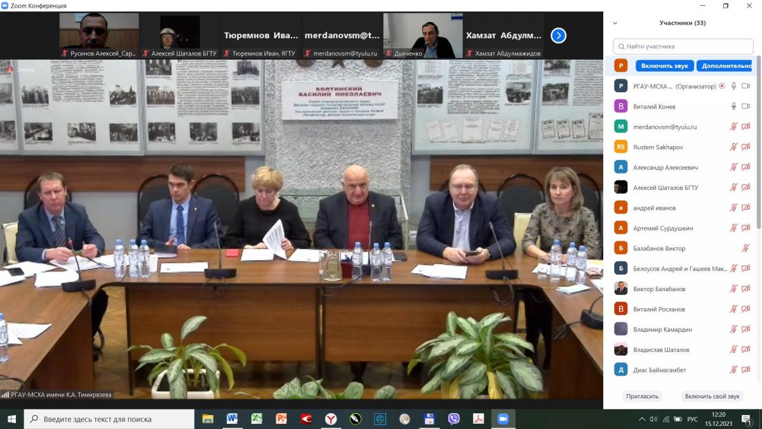Screen dimensions: 762x429
Task: Collapse participants panel using the header chevron
Action: (615, 23)
